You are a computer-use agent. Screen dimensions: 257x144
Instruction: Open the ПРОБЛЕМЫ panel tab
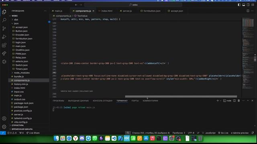tap(58, 101)
